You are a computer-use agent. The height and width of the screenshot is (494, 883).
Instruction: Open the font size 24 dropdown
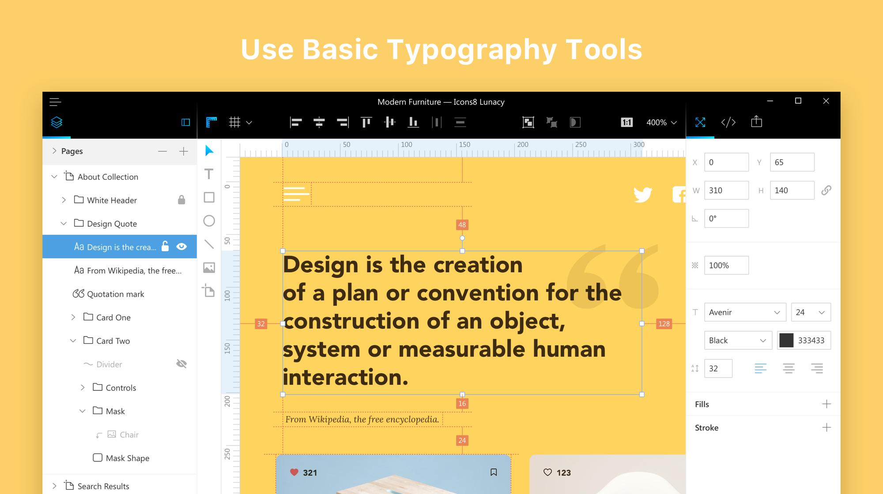(x=811, y=312)
